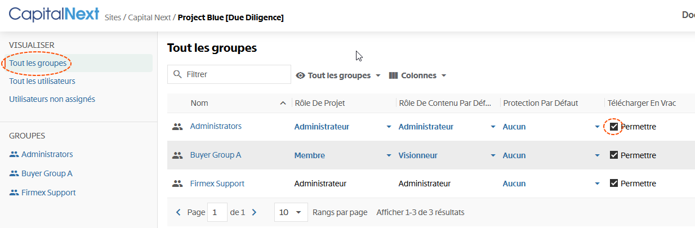The height and width of the screenshot is (228, 695).
Task: Click Afficher 1-3 de 3 résultats text
Action: coord(420,212)
